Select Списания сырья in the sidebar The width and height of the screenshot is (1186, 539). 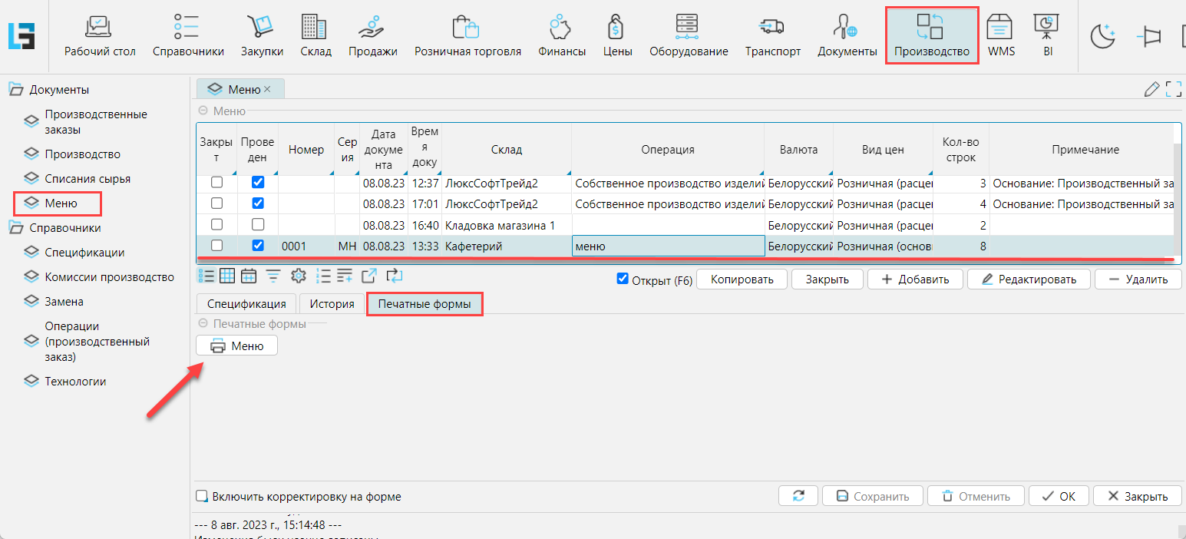[88, 179]
